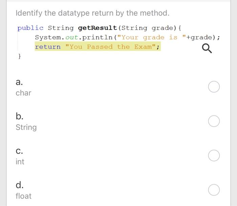
Task: Click the 'char' answer text
Action: 23,93
